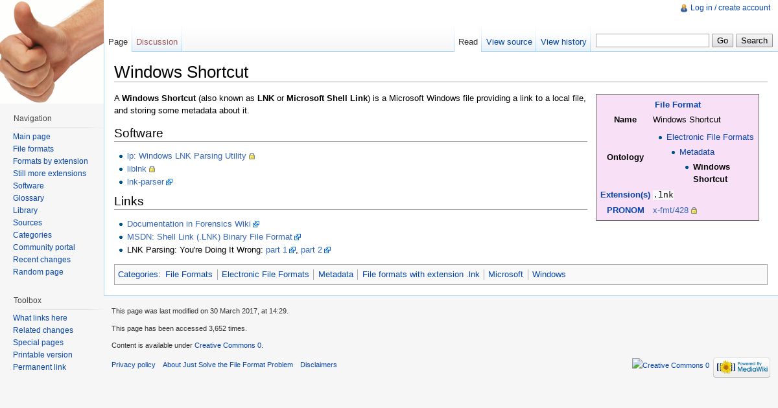
Task: Select the Read tab
Action: [468, 41]
